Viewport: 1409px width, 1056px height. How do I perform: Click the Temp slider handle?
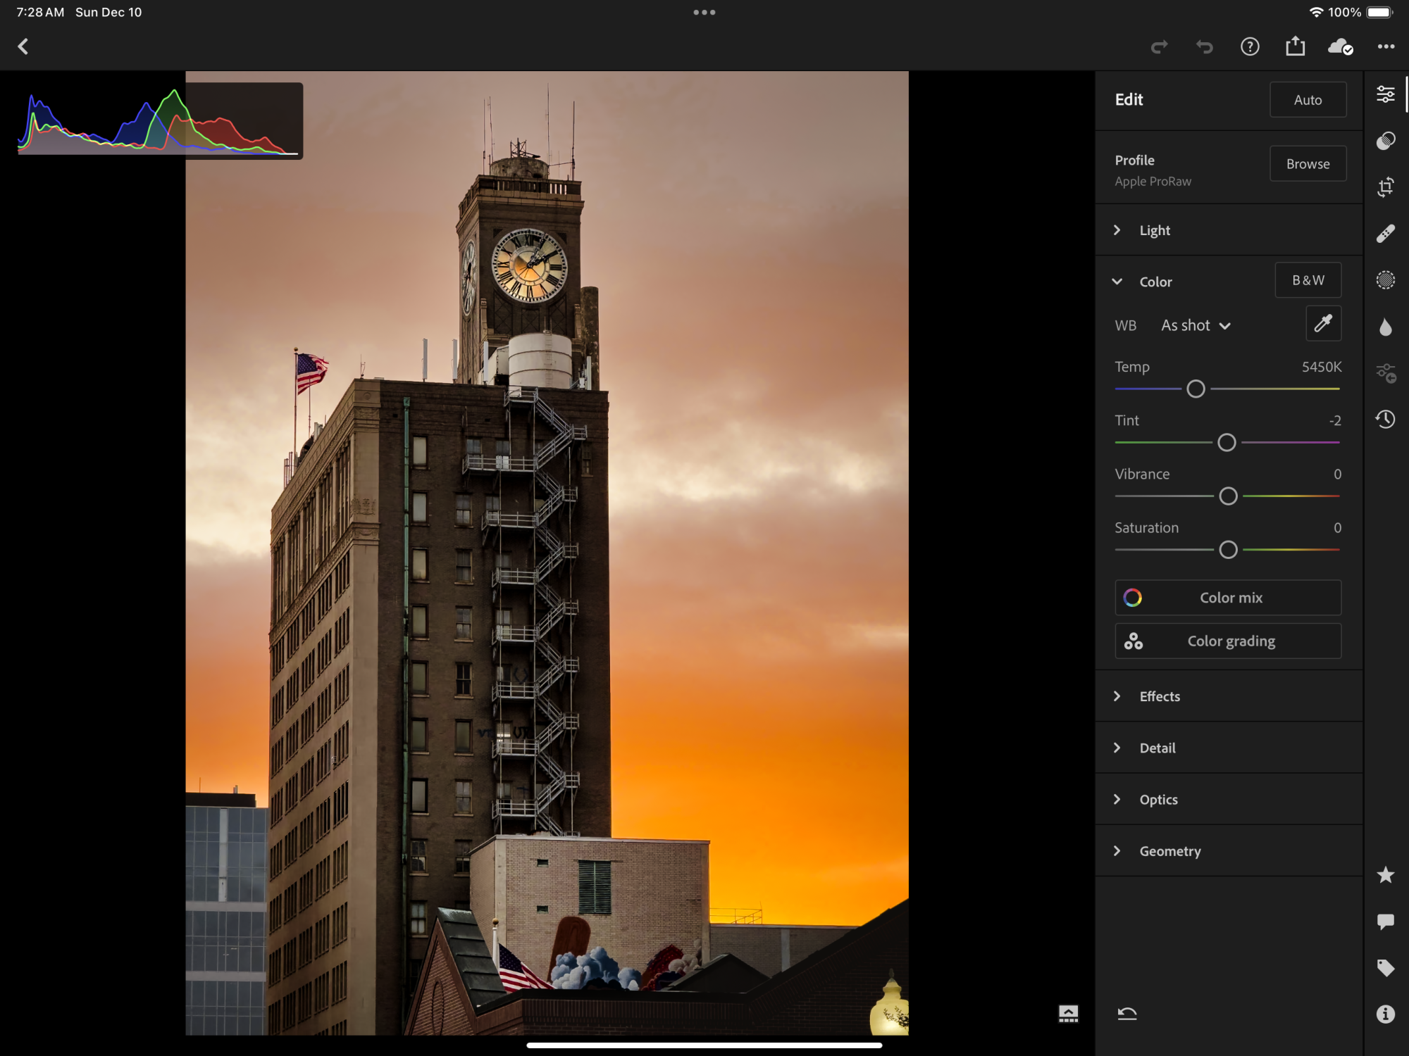click(x=1196, y=389)
